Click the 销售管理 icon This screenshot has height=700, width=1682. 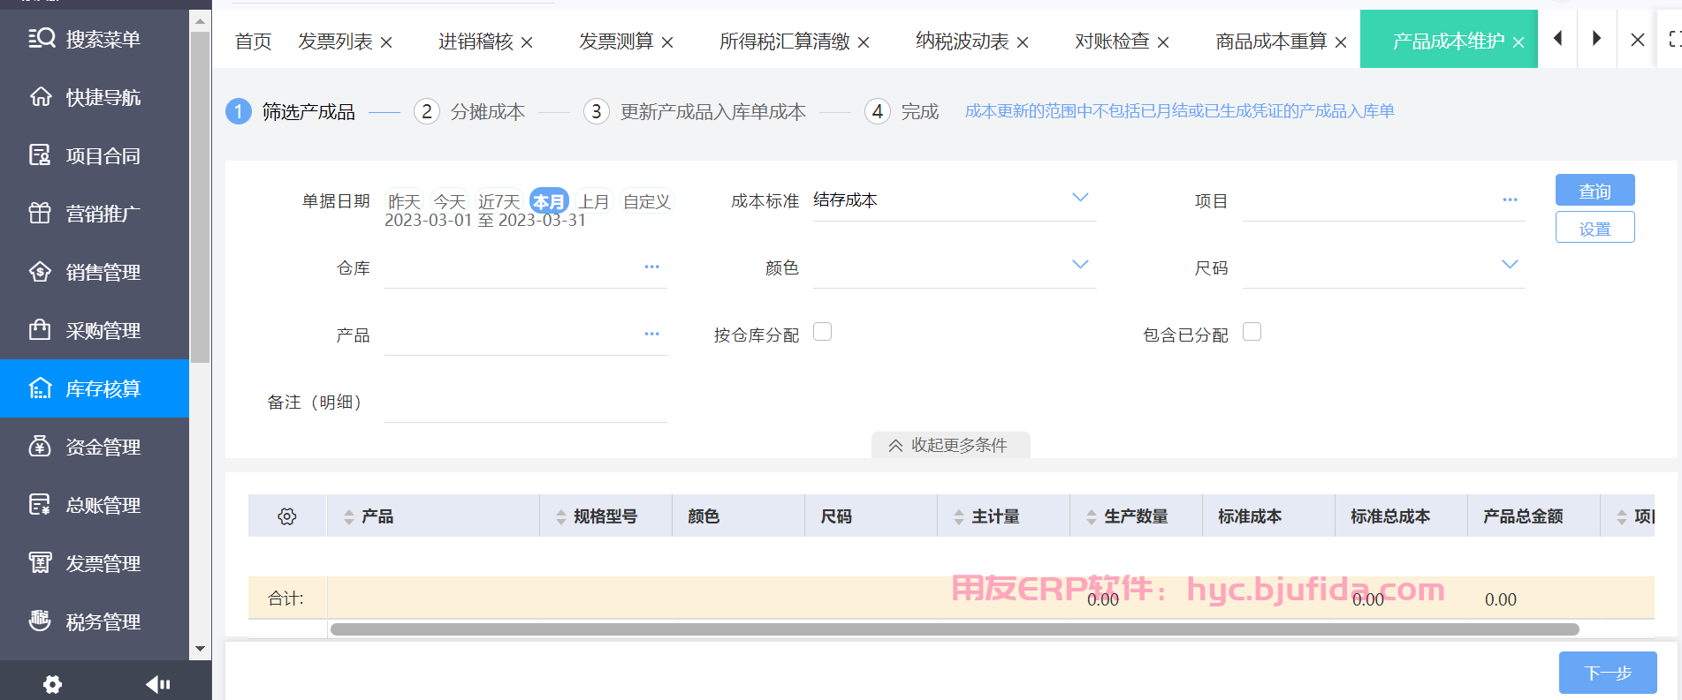41,272
